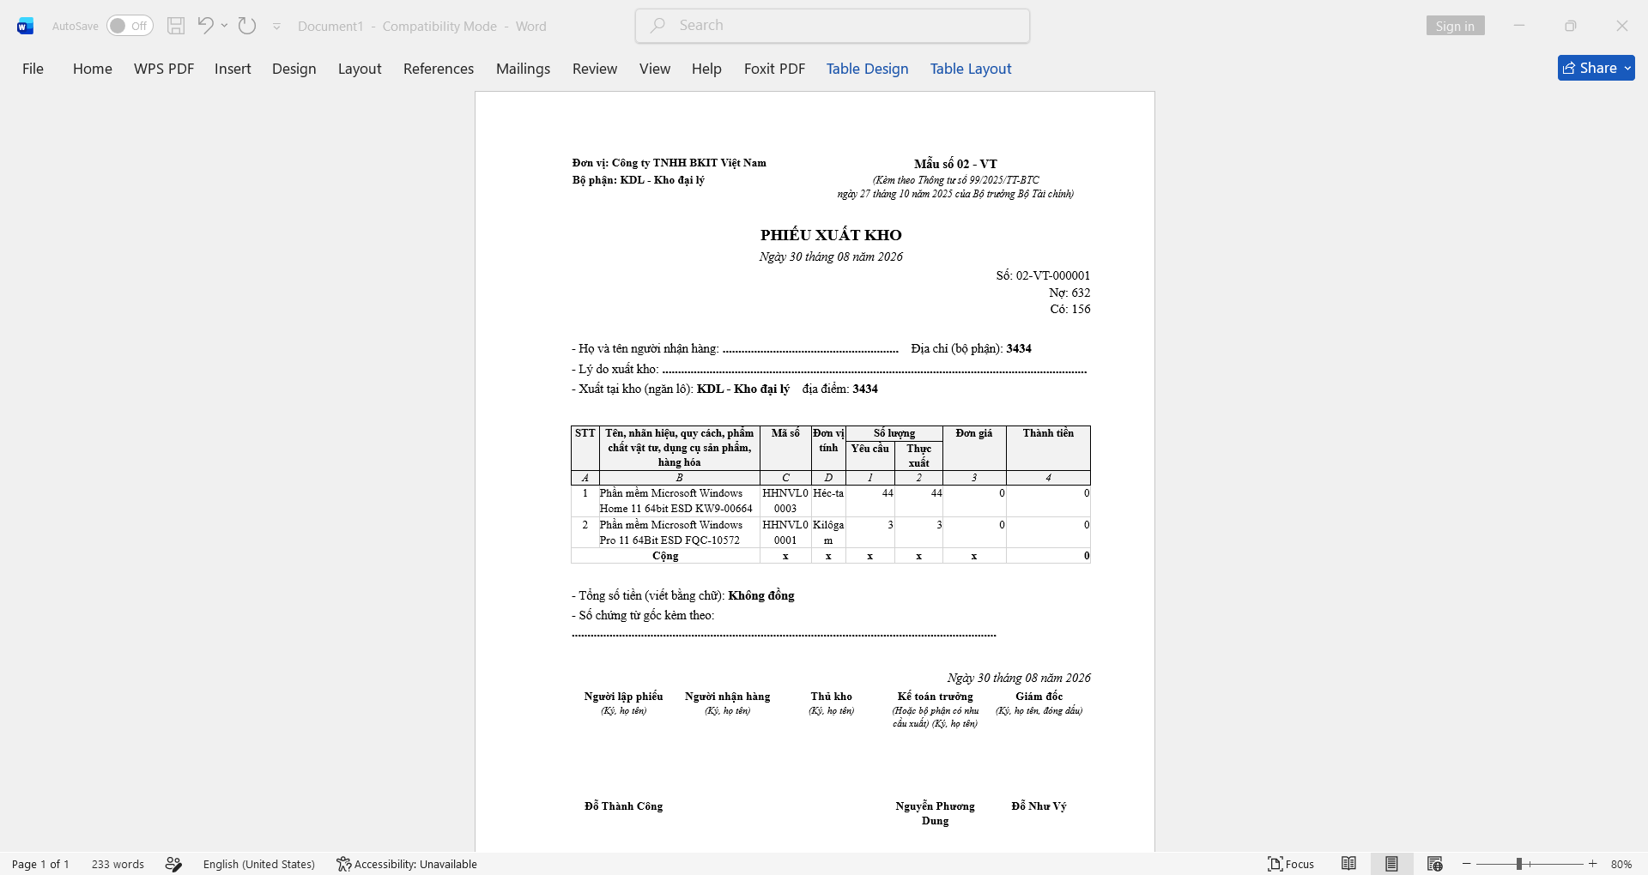Click the 80% zoom level
Viewport: 1648px width, 875px height.
pos(1621,864)
